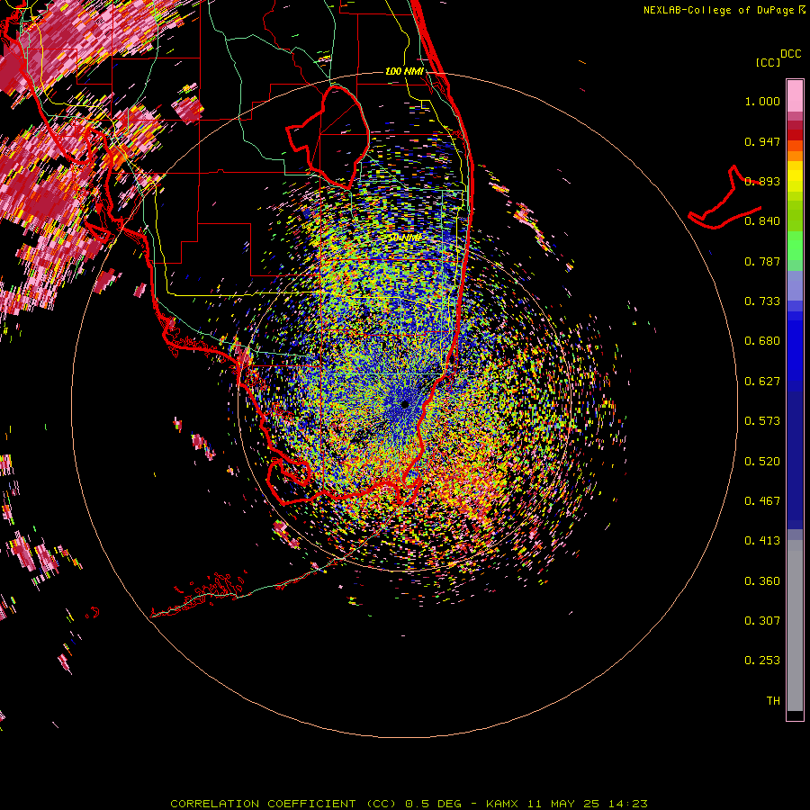Select the 0.520 legend value

tap(762, 462)
